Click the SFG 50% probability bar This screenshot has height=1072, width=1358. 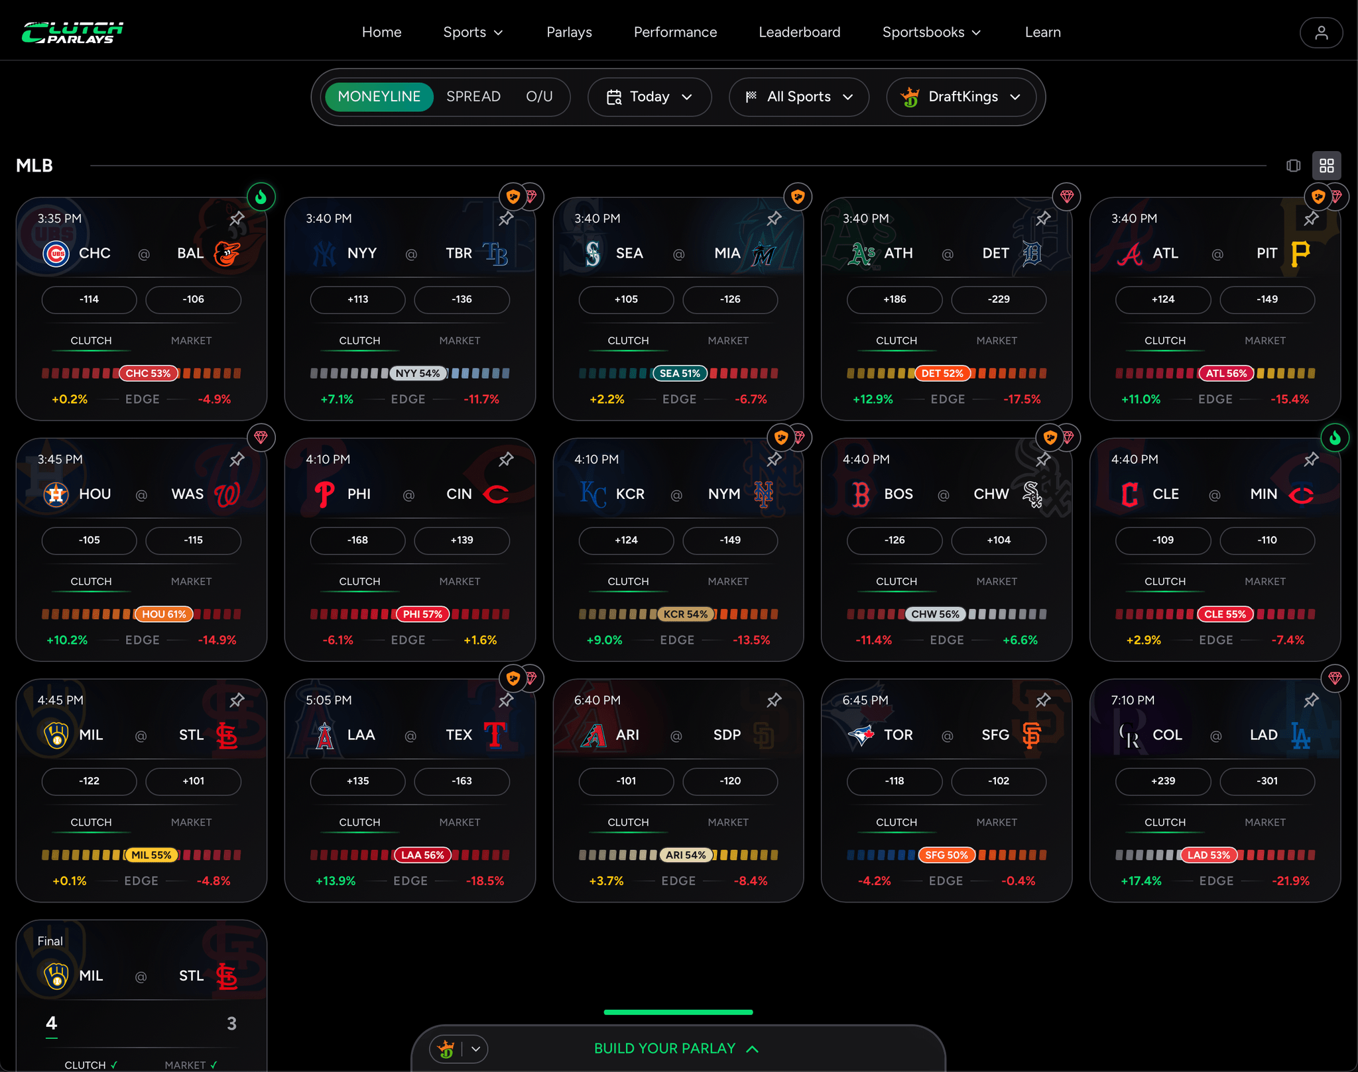[x=946, y=855]
